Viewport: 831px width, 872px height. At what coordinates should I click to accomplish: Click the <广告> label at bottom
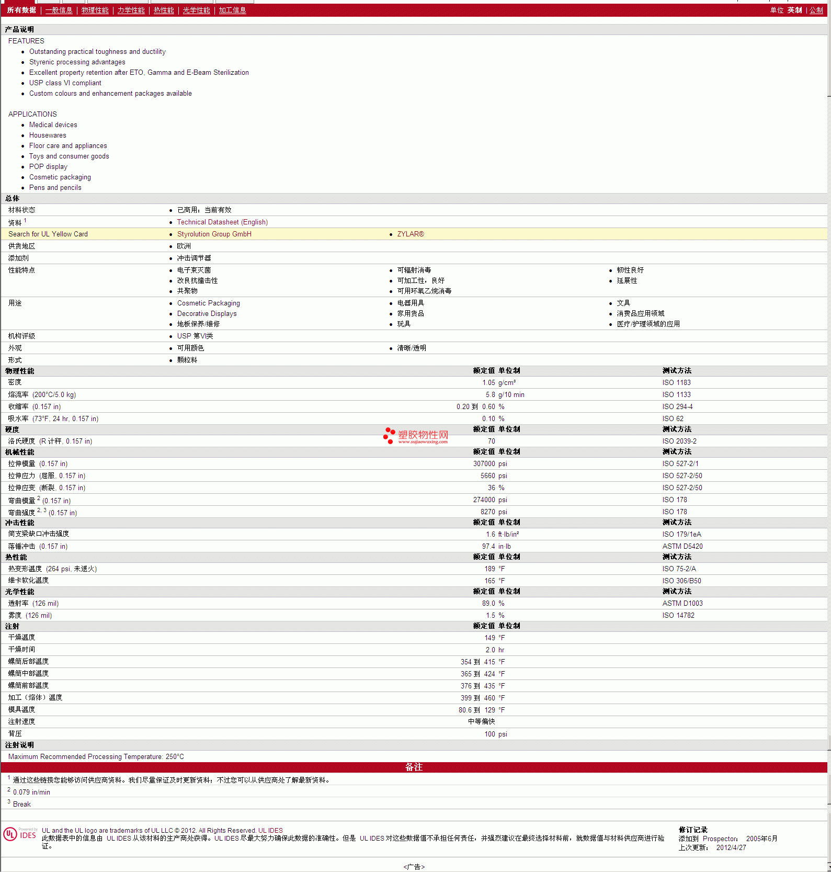click(x=414, y=867)
